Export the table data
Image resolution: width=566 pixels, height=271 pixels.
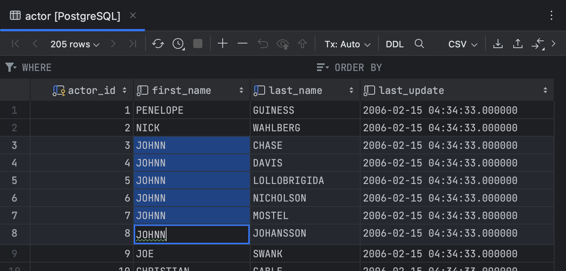coord(498,44)
